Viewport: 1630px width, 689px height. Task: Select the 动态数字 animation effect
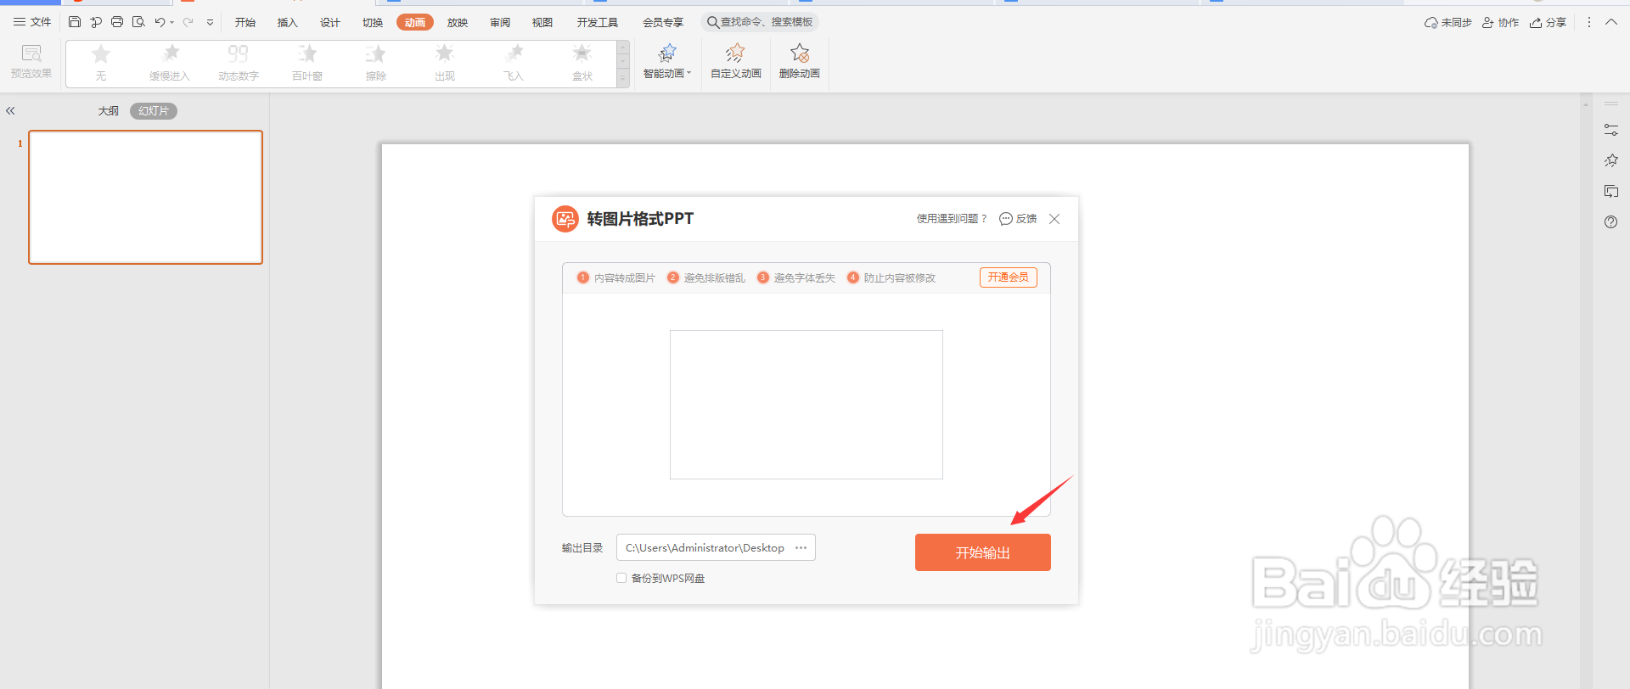[239, 63]
